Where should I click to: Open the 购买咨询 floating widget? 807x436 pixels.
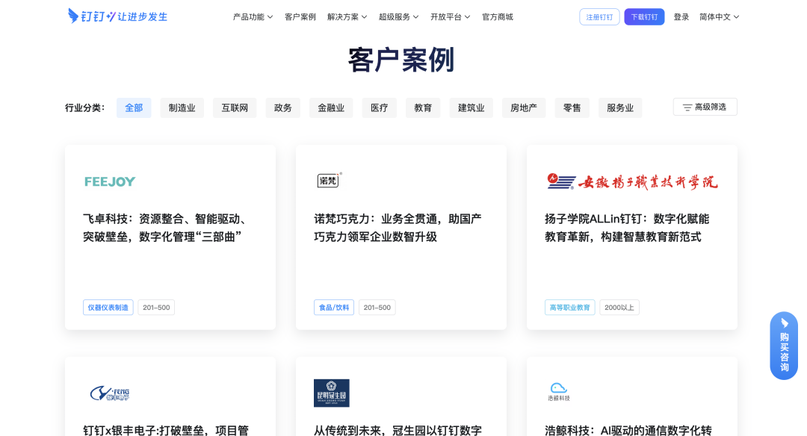784,346
